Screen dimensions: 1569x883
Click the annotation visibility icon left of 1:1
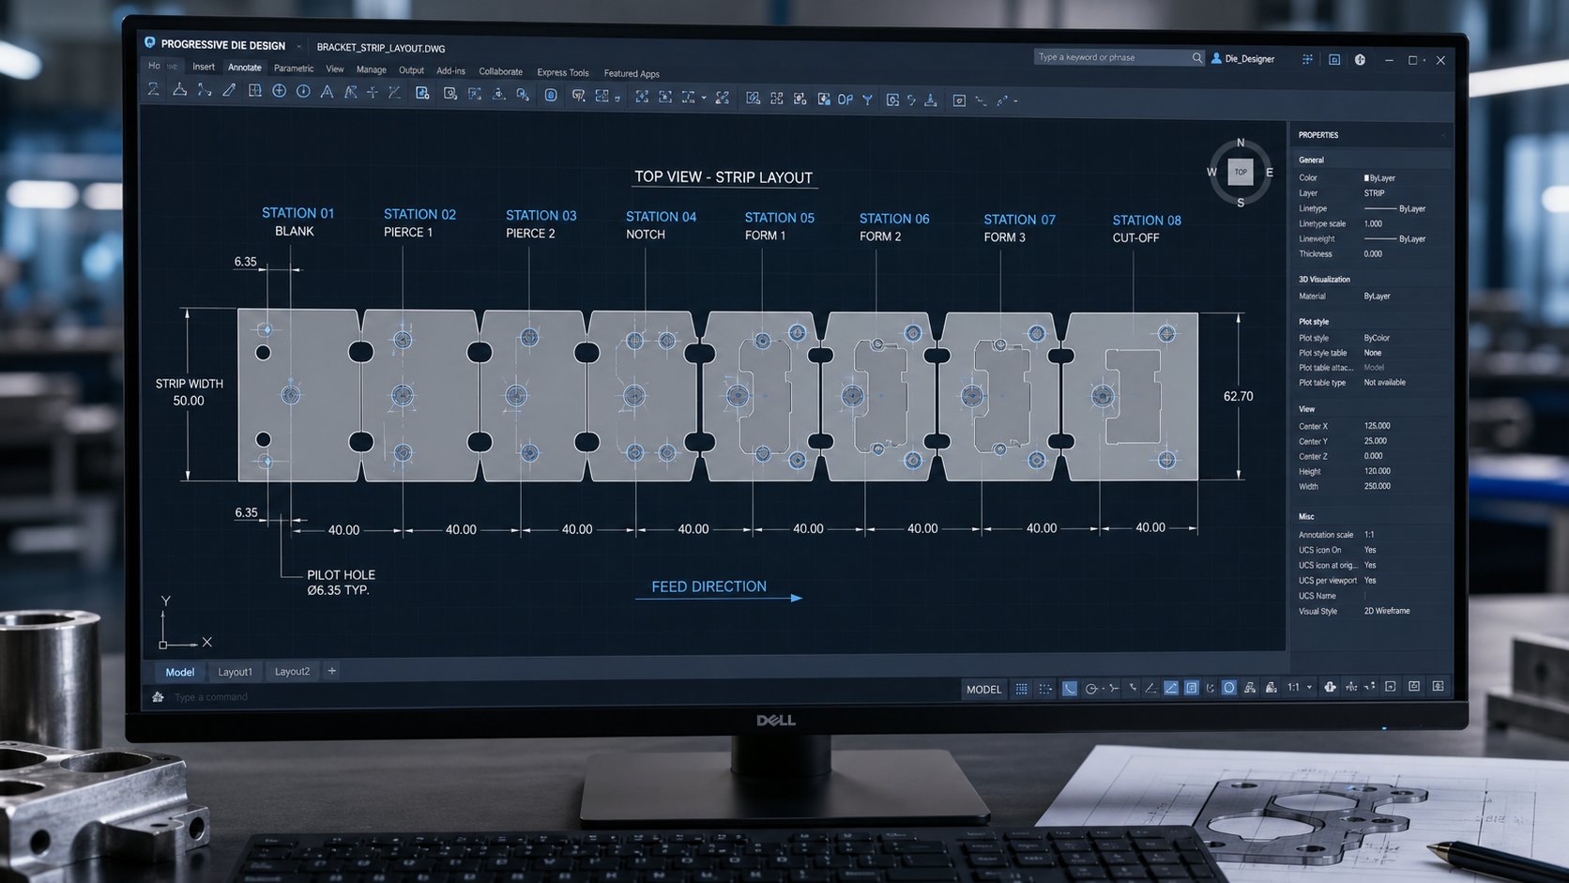point(1271,688)
